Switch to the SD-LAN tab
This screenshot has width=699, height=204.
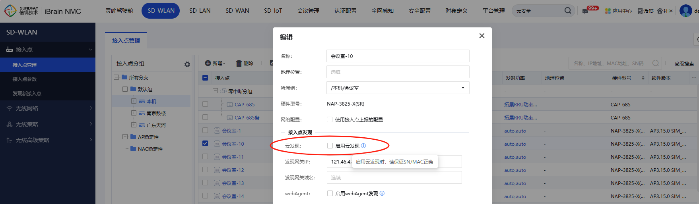(x=200, y=11)
